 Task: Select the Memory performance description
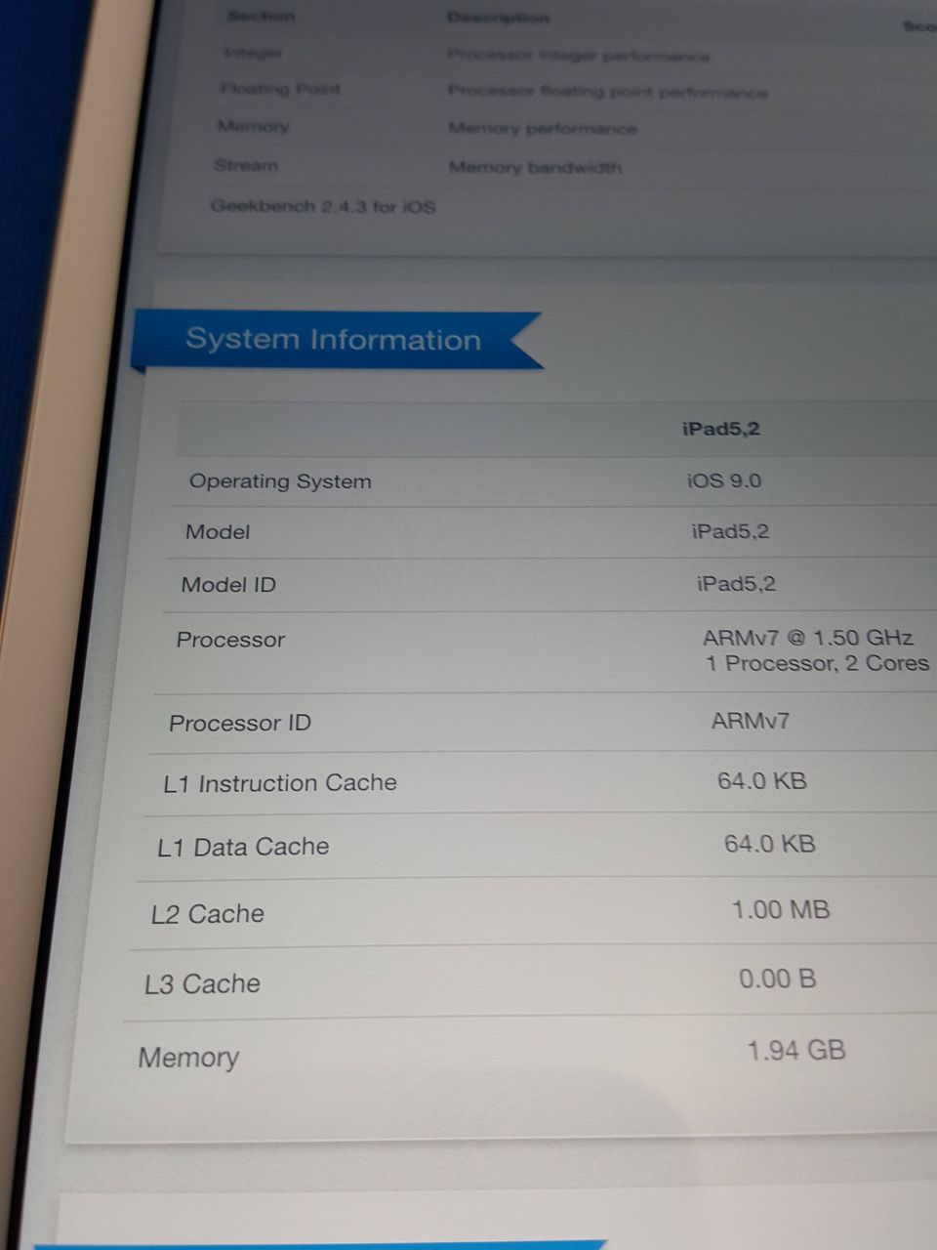coord(543,128)
